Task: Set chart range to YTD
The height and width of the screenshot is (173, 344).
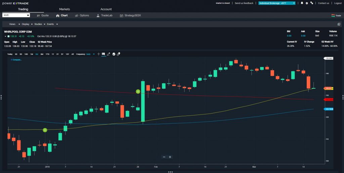Action: (47, 54)
